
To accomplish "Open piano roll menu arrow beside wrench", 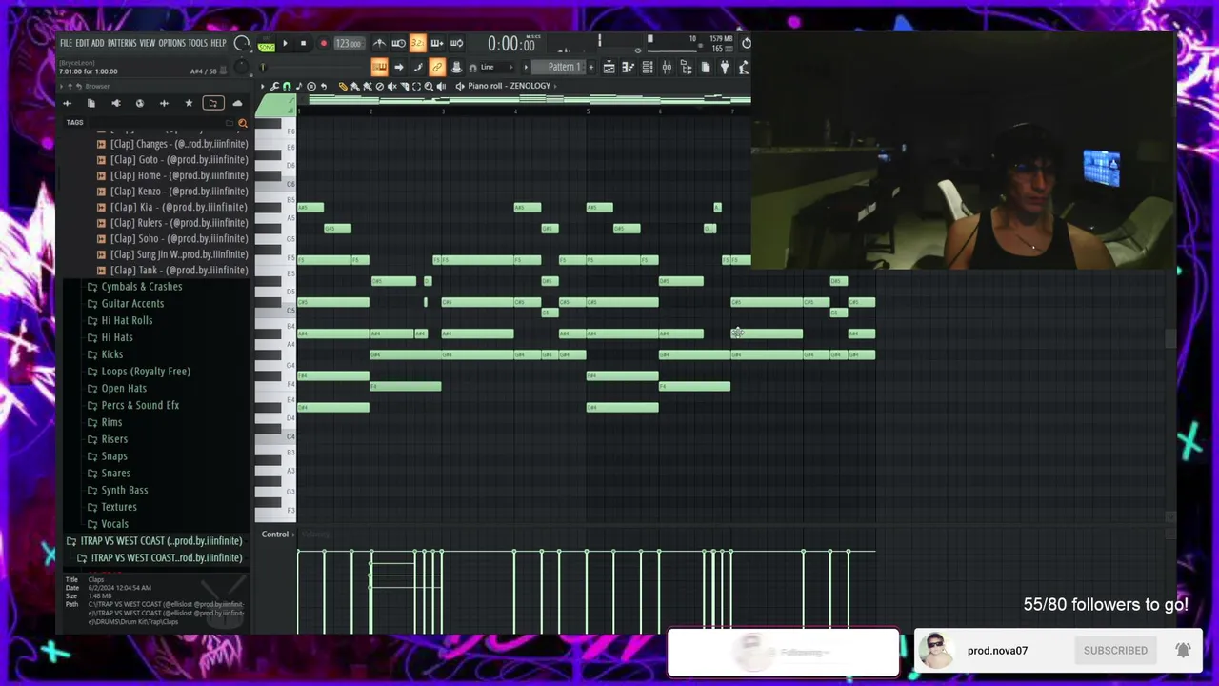I will [263, 87].
